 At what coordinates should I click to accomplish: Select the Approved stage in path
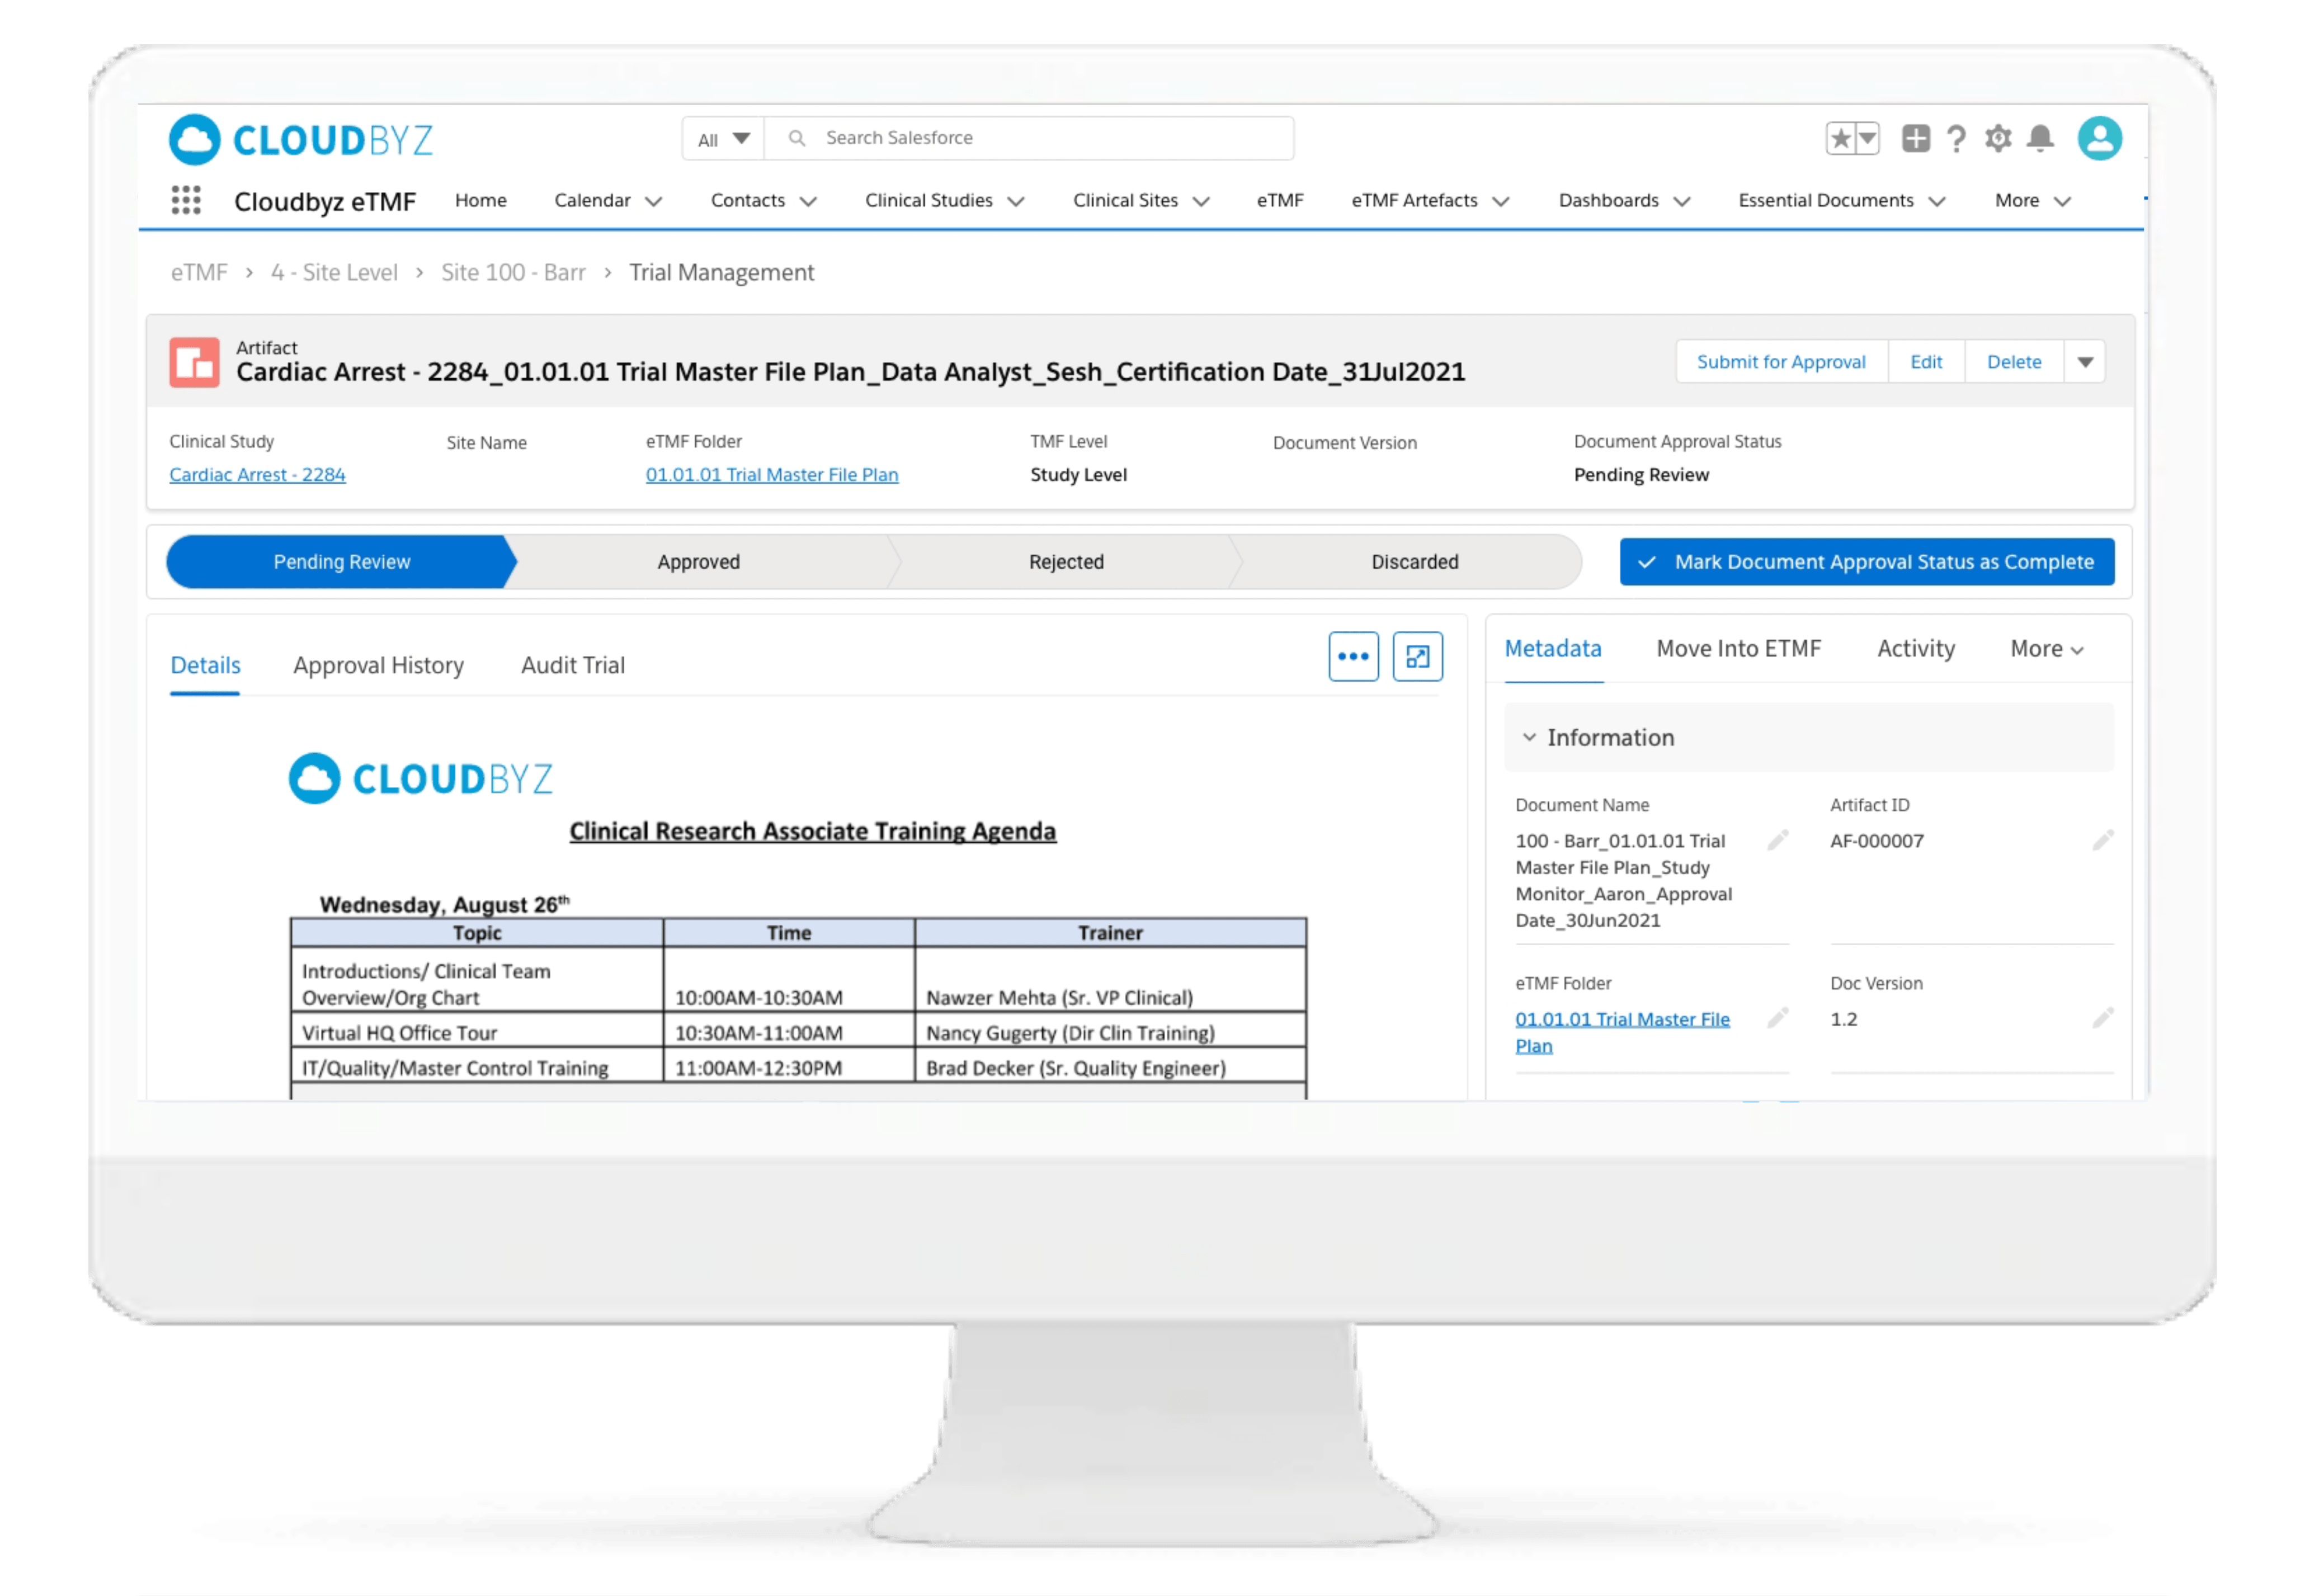[698, 561]
